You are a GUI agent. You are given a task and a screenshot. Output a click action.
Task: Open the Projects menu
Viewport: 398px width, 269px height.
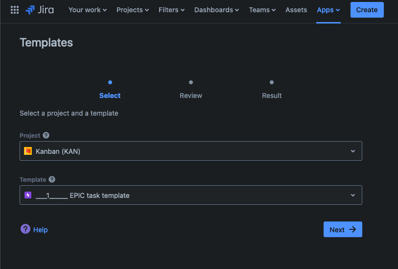(133, 10)
